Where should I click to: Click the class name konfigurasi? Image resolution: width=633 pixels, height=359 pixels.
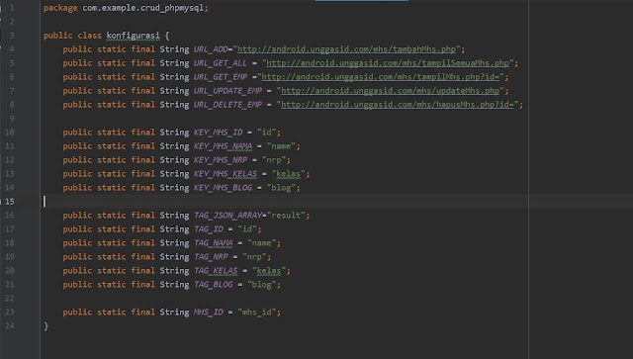(x=133, y=36)
